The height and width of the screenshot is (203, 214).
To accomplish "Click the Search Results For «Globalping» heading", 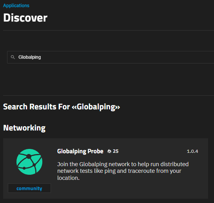I will [62, 107].
